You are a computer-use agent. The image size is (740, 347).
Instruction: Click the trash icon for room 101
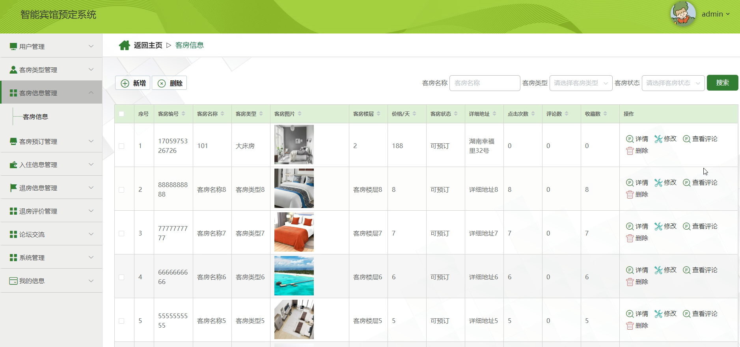pyautogui.click(x=630, y=151)
